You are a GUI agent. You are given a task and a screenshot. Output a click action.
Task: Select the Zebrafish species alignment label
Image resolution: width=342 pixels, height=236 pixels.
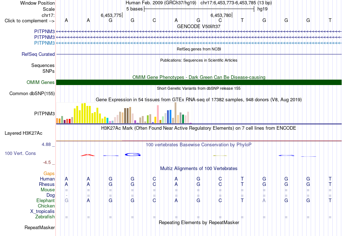pos(45,217)
